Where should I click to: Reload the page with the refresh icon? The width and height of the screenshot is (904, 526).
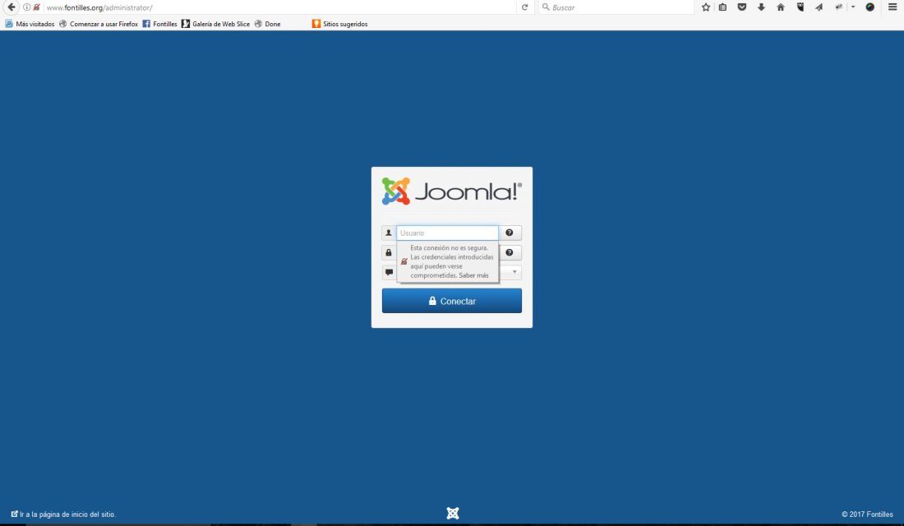[524, 7]
